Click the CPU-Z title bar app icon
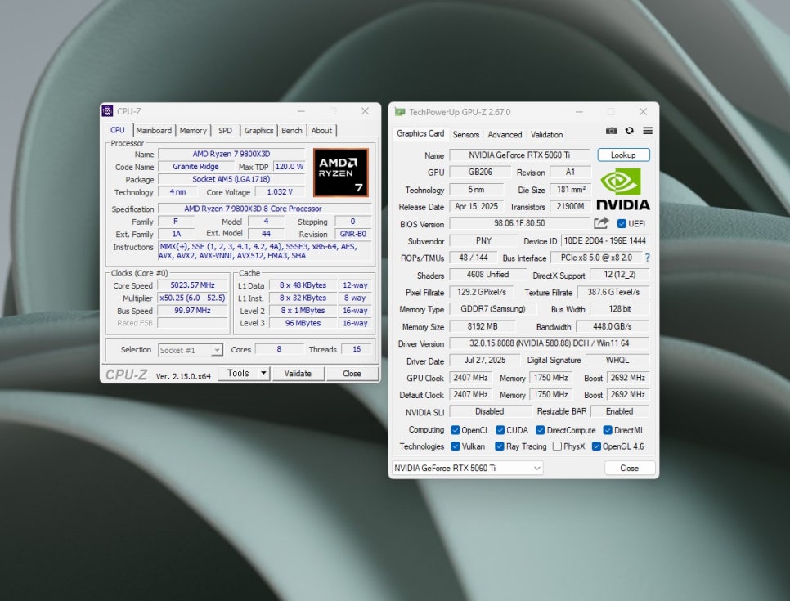Viewport: 790px width, 601px height. coord(107,111)
